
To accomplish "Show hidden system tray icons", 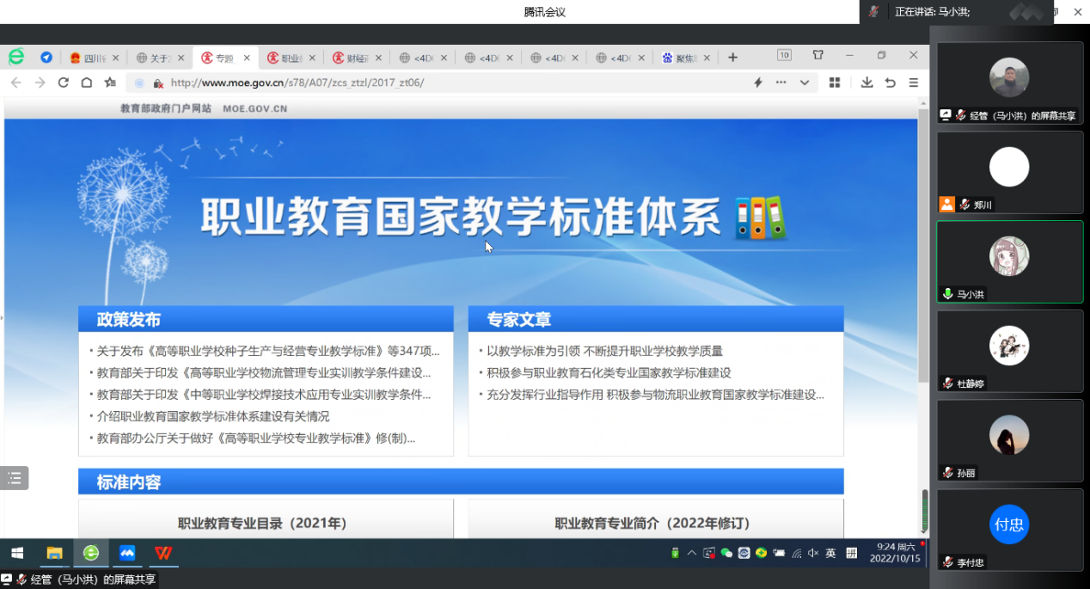I will pyautogui.click(x=691, y=553).
